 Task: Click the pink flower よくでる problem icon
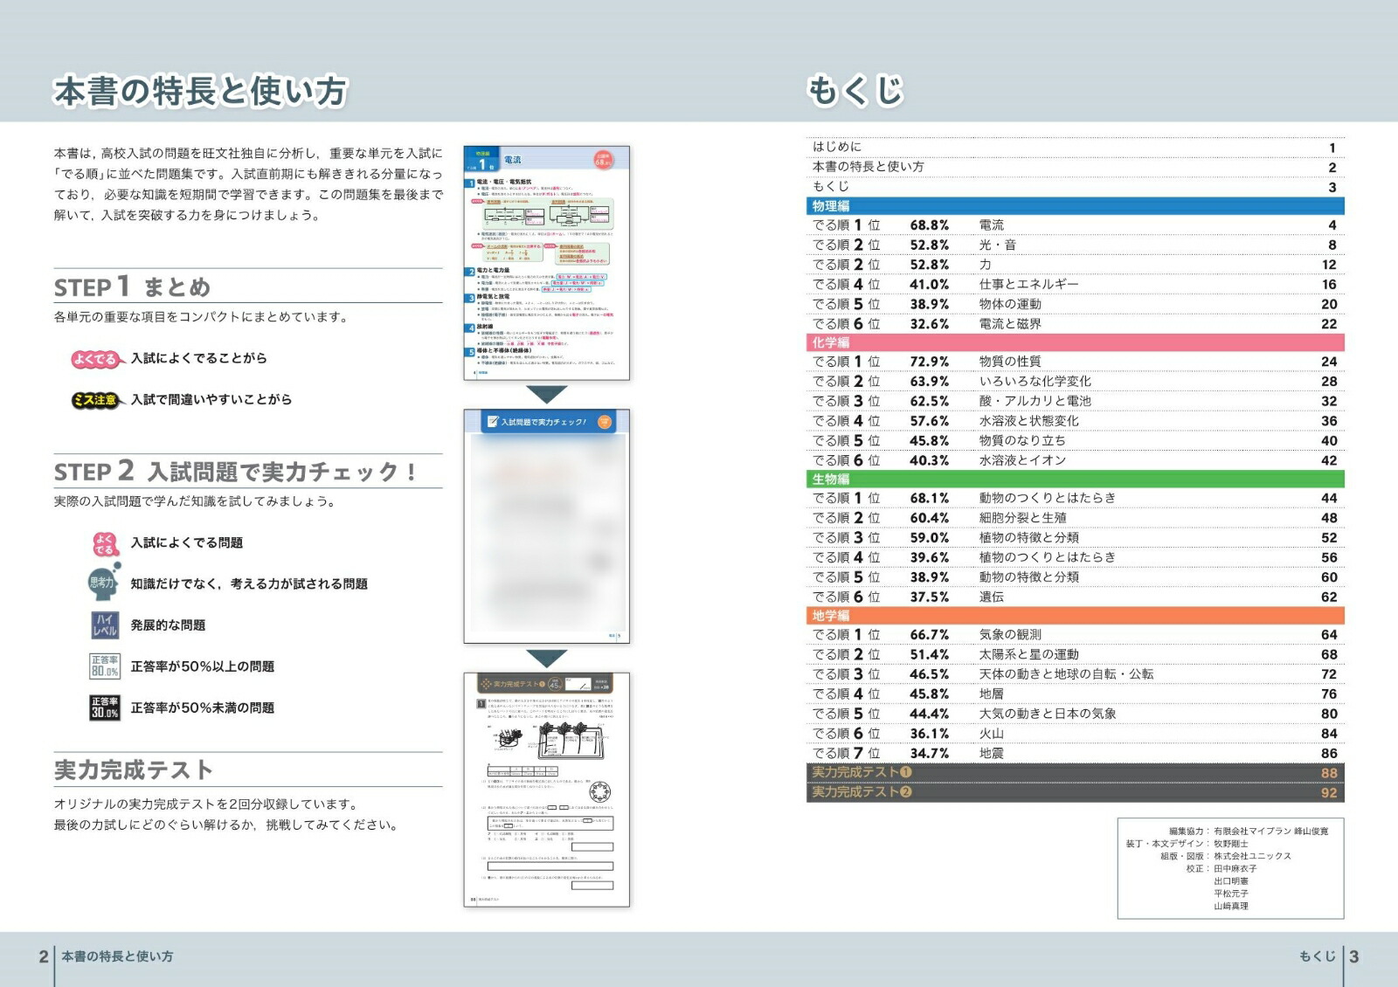pyautogui.click(x=105, y=544)
